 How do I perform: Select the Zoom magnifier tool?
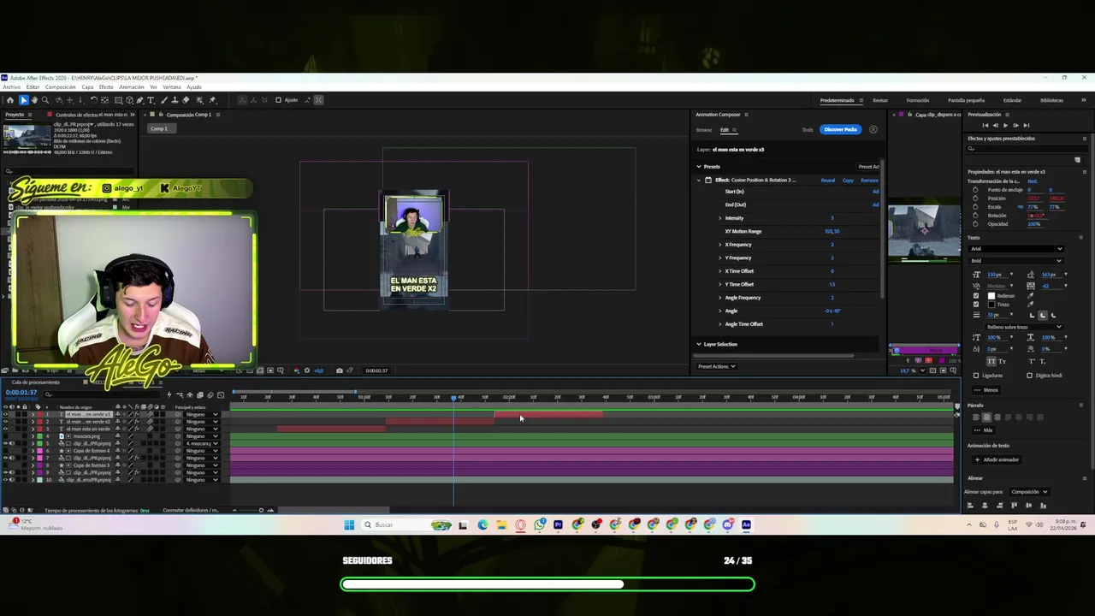click(x=45, y=100)
